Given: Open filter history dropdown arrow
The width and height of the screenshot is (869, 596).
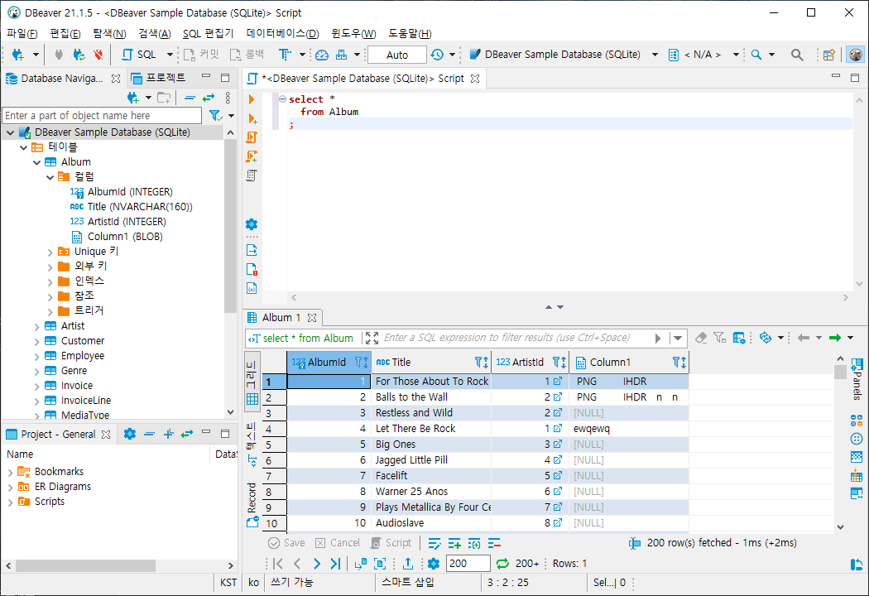Looking at the screenshot, I should tap(678, 339).
